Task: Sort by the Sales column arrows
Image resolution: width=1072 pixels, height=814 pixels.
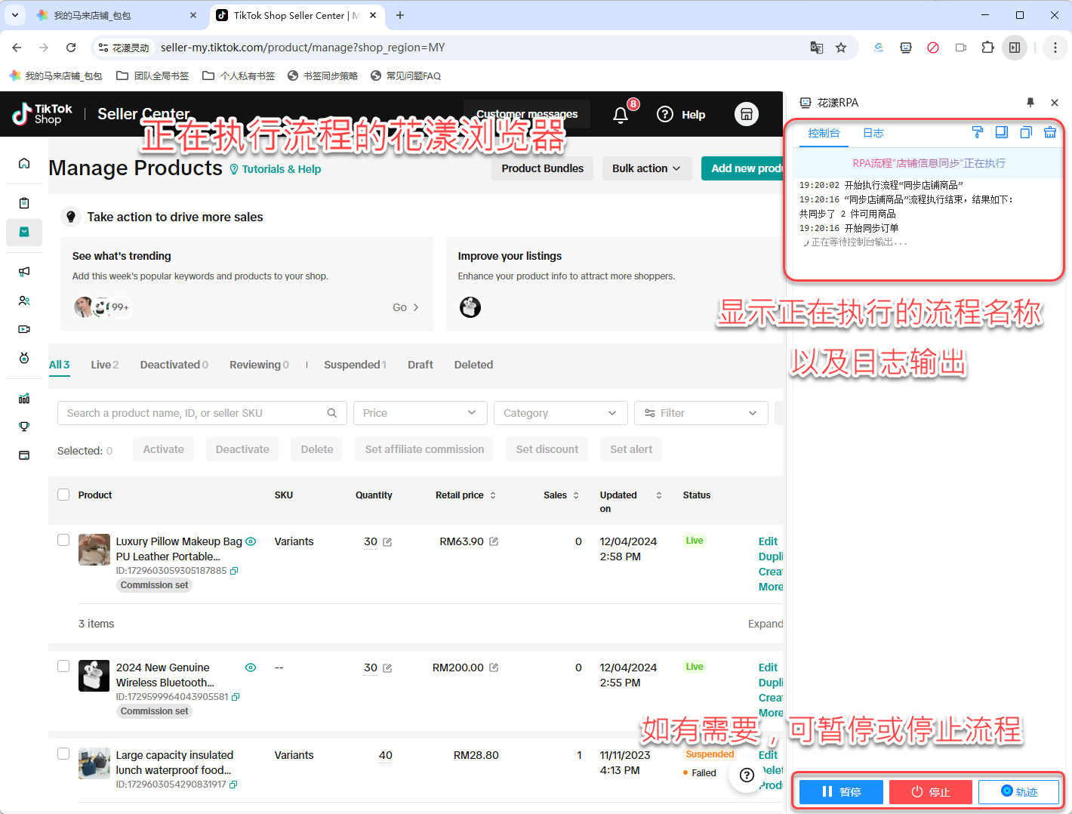Action: (x=576, y=495)
